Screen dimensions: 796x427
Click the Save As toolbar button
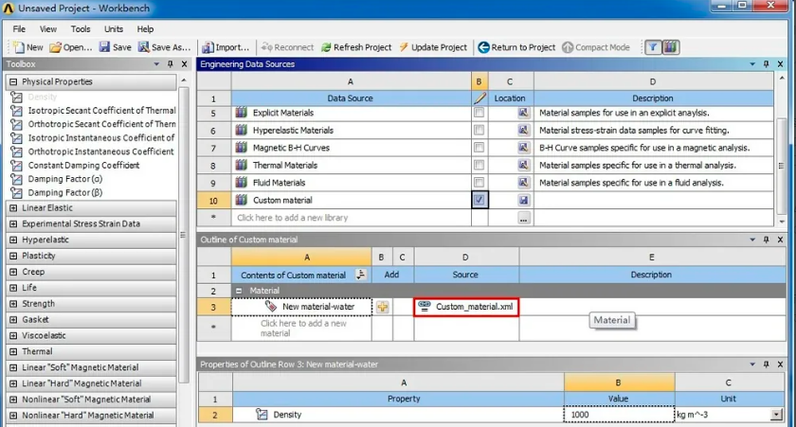[x=165, y=47]
